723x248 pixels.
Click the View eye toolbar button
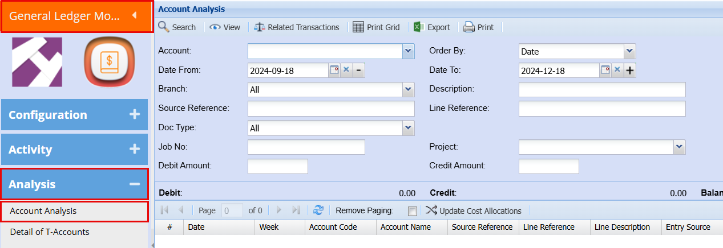(x=225, y=27)
